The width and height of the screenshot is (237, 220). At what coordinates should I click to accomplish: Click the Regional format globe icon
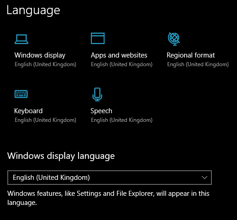point(174,39)
